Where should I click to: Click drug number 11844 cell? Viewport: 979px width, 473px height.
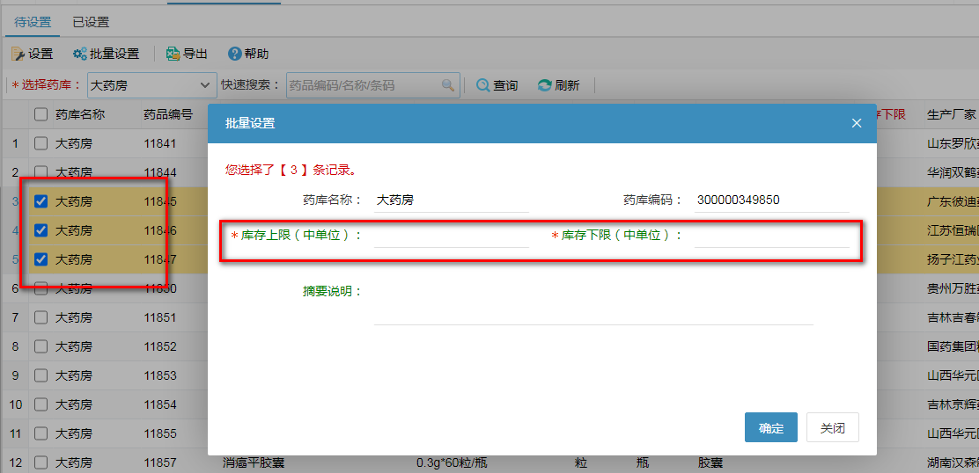tap(160, 172)
